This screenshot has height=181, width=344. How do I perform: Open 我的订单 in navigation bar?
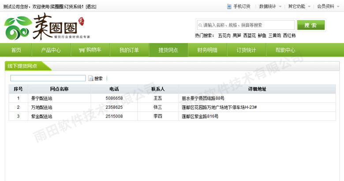coord(129,50)
